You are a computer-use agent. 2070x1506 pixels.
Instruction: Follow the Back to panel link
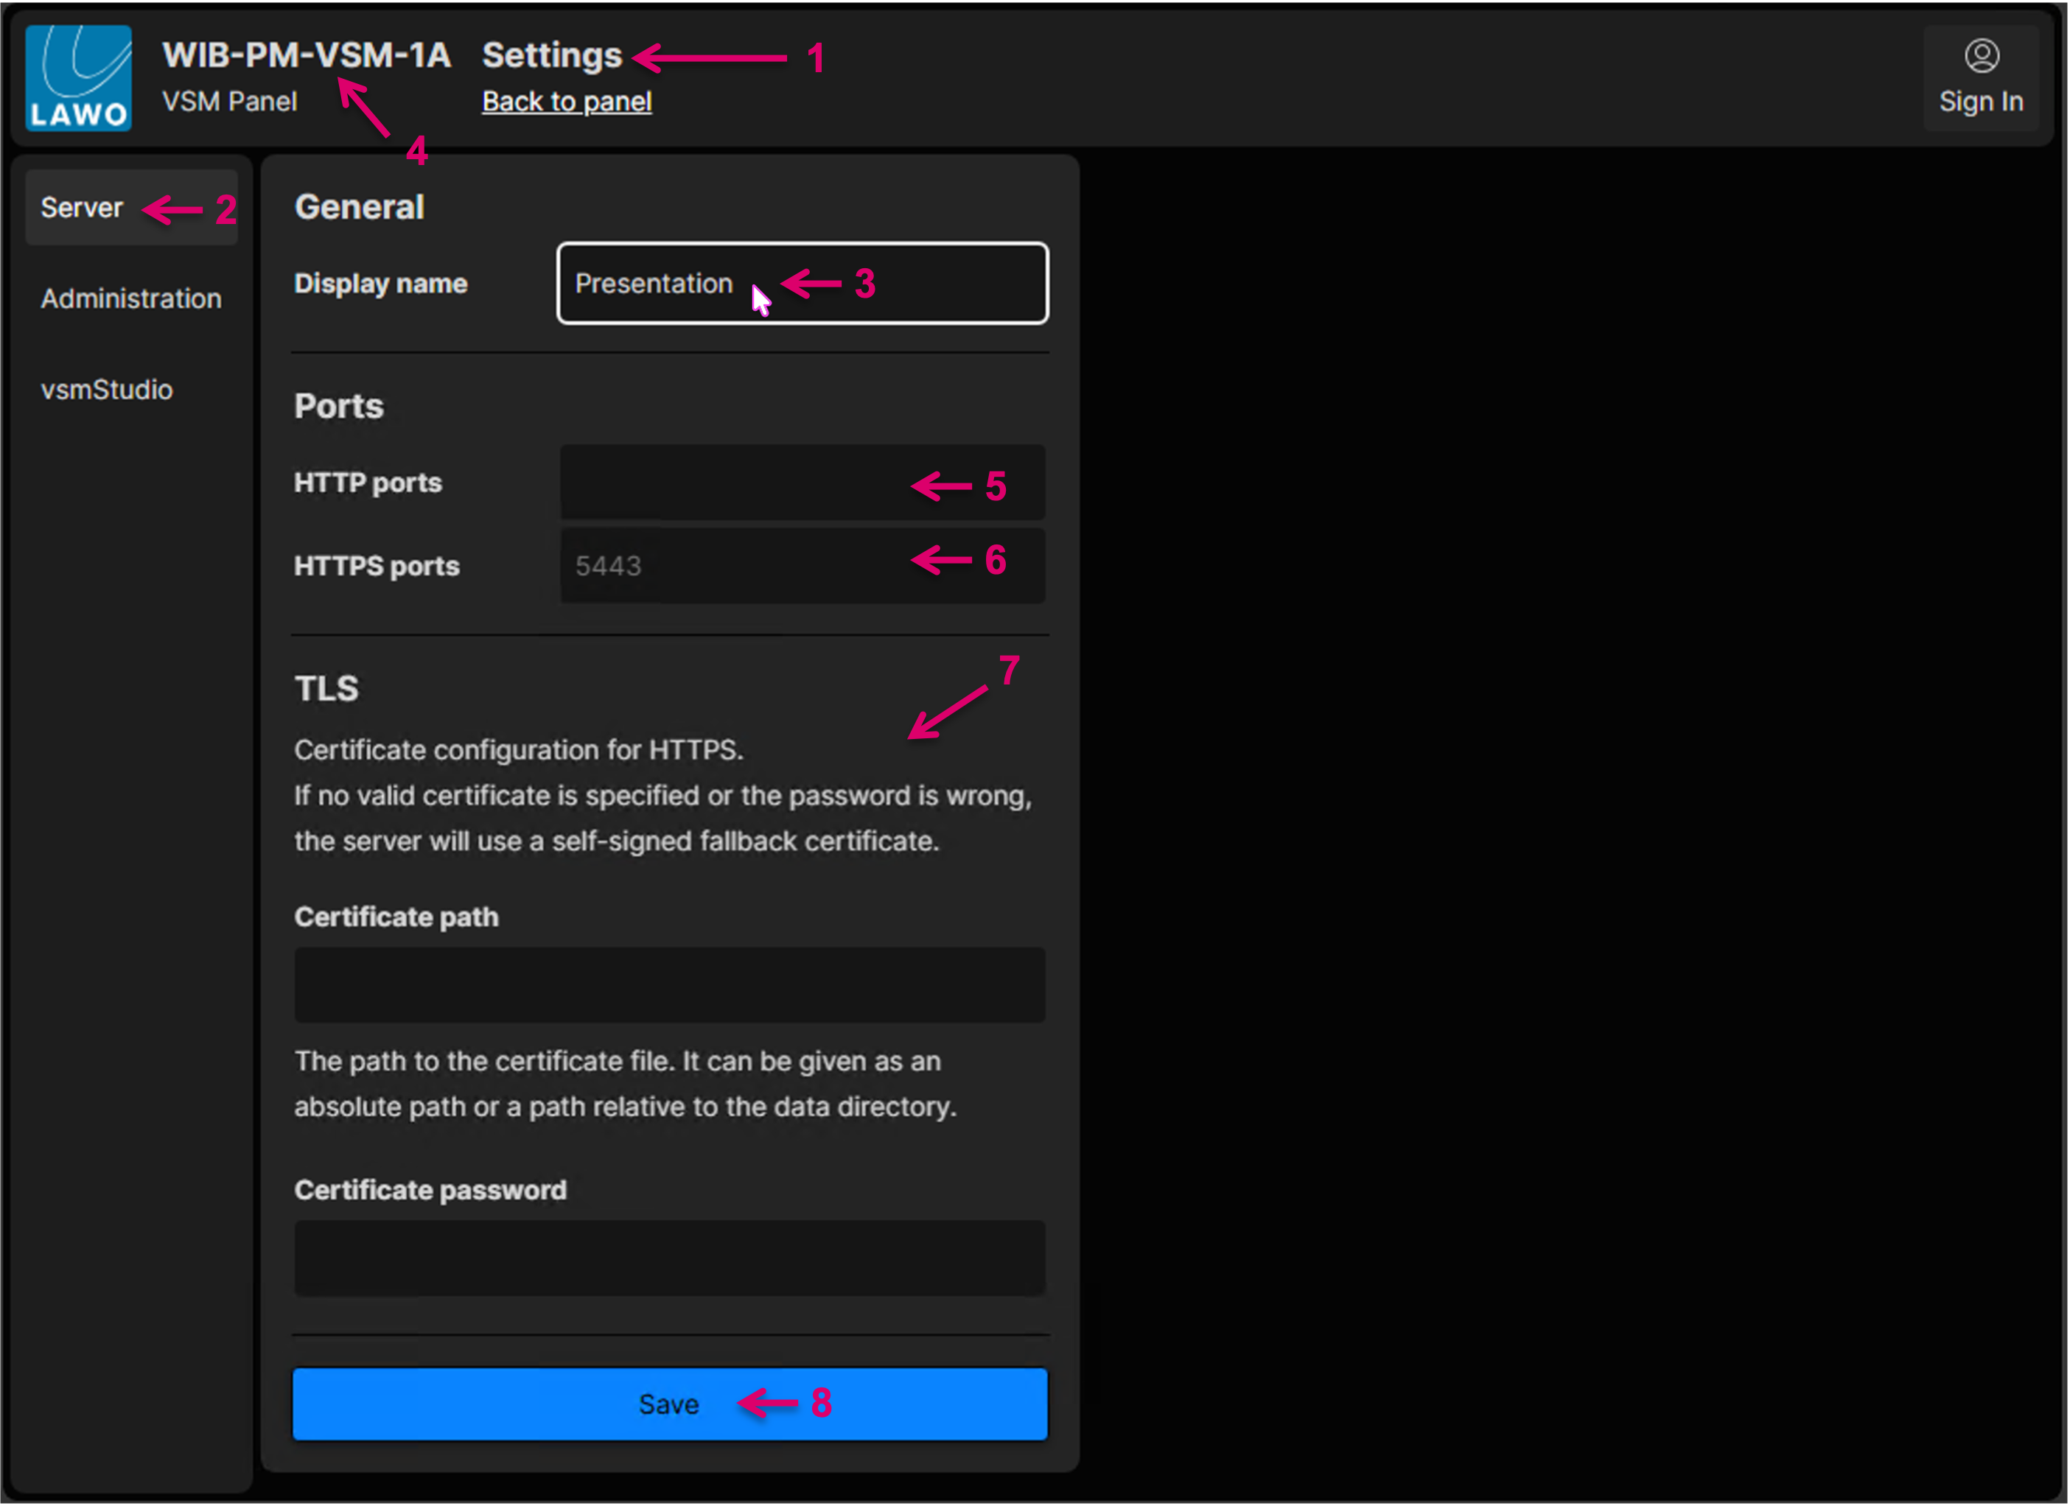[x=566, y=102]
